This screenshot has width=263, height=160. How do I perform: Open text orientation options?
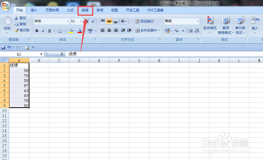pyautogui.click(x=124, y=21)
